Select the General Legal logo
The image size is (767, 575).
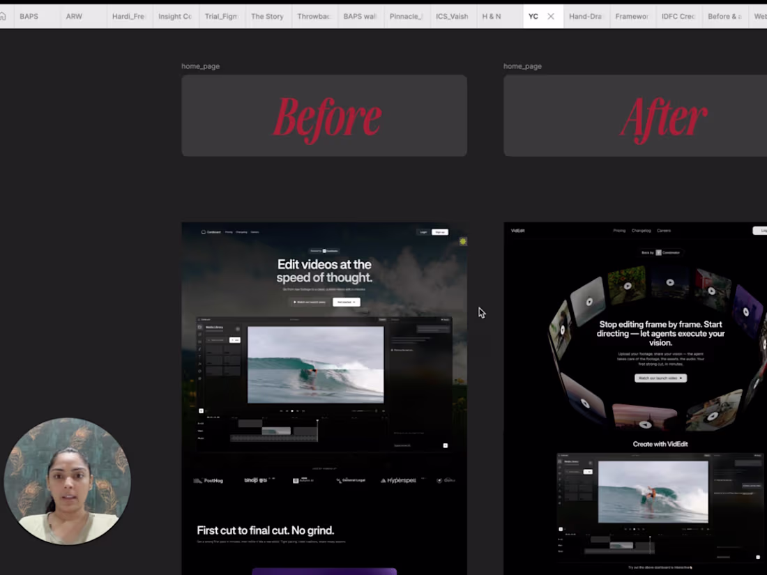pyautogui.click(x=351, y=480)
